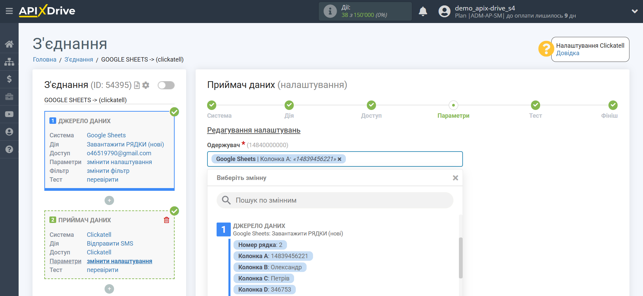The image size is (643, 296).
Task: Open Відправити SMS action link
Action: 110,244
